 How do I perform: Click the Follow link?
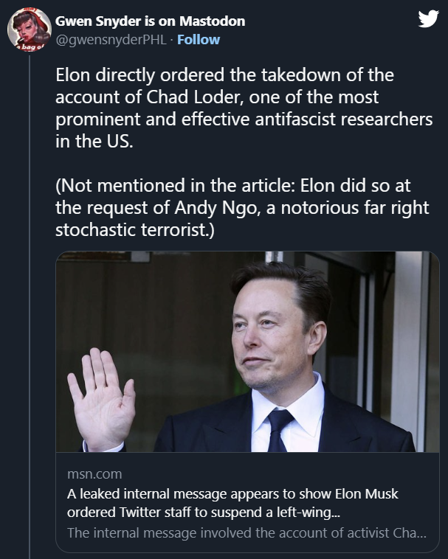199,39
